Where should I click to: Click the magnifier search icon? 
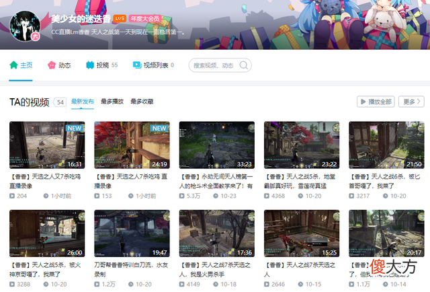(x=243, y=65)
